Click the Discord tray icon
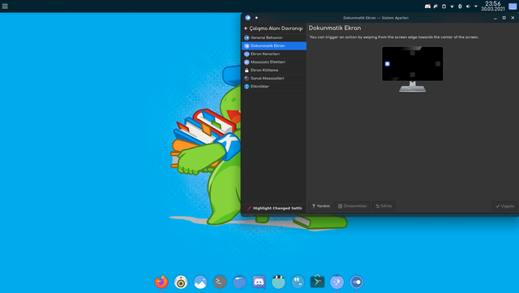Image resolution: width=519 pixels, height=293 pixels. click(x=427, y=6)
